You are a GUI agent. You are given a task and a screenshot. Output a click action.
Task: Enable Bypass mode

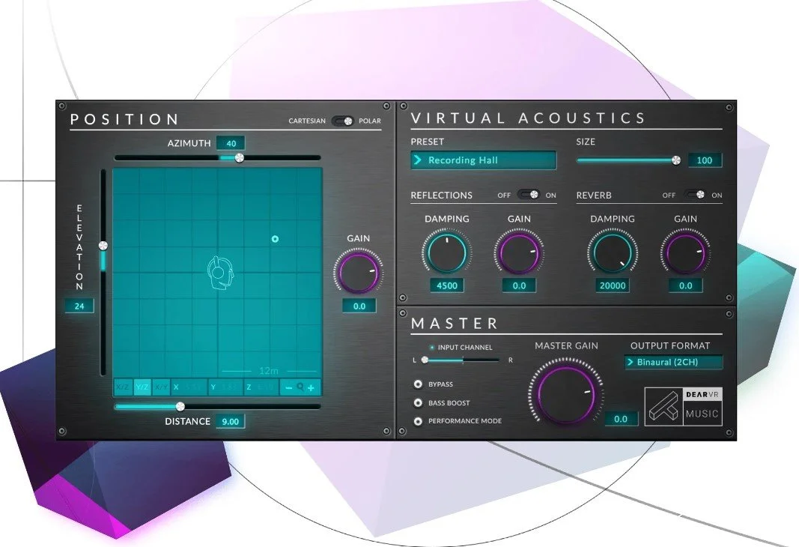418,384
